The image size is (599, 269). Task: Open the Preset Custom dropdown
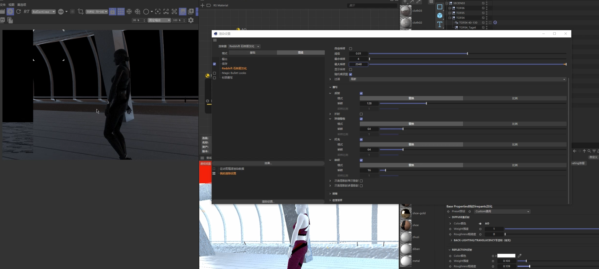(502, 212)
